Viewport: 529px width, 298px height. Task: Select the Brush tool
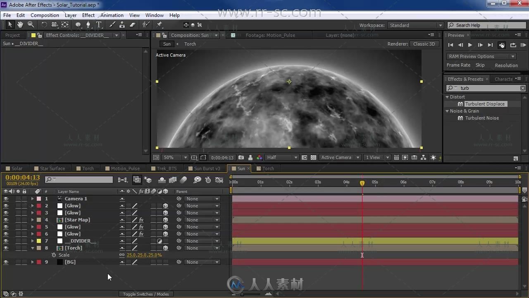[x=112, y=25]
